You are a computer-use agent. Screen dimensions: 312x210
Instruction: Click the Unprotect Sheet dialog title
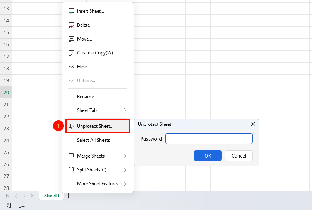[x=154, y=124]
